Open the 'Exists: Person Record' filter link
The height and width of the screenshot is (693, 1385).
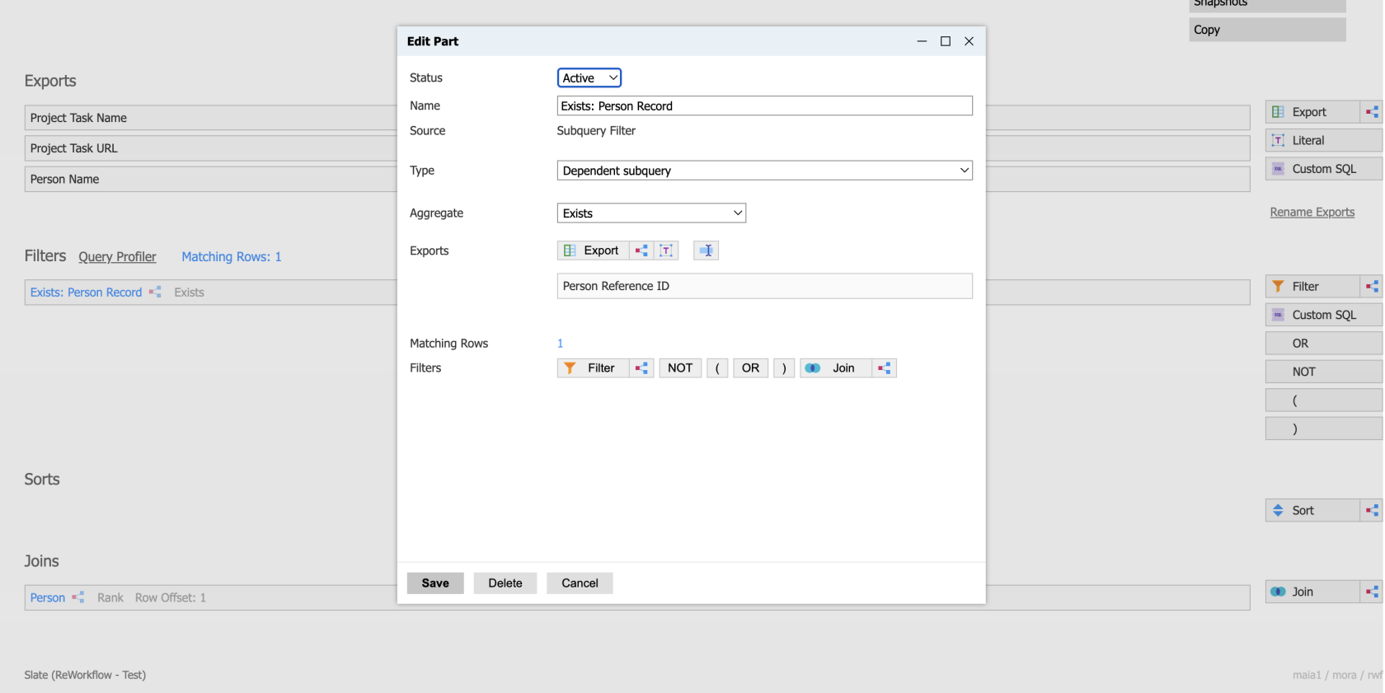coord(87,293)
